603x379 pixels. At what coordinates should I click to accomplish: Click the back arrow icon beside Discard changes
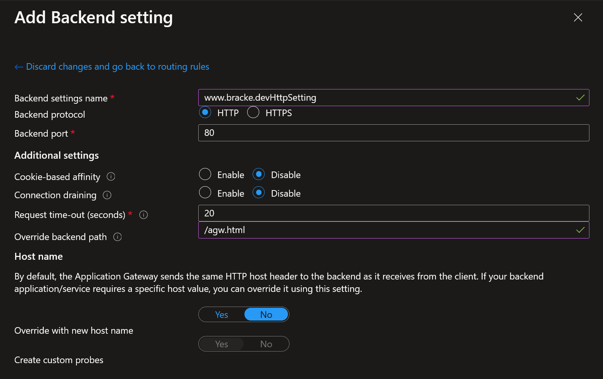(19, 67)
